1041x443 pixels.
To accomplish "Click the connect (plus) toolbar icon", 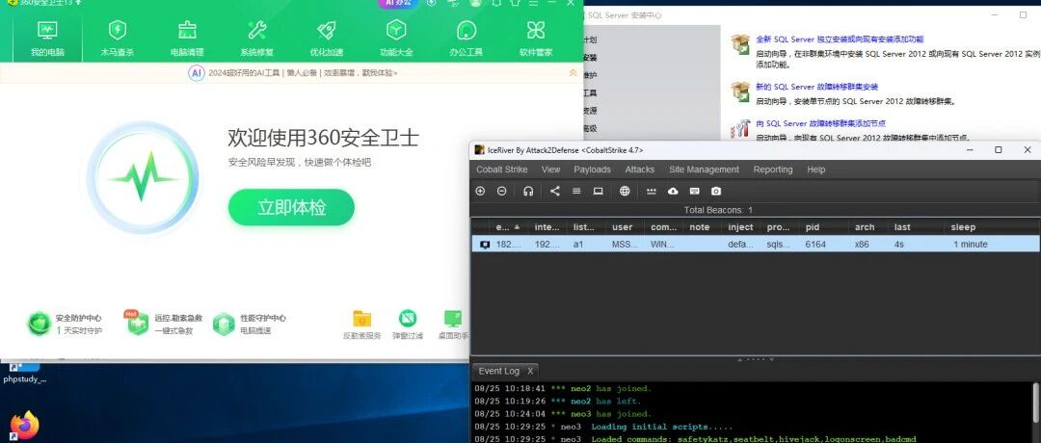I will pyautogui.click(x=481, y=191).
